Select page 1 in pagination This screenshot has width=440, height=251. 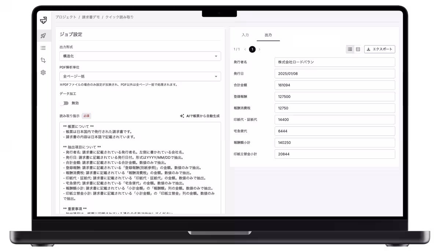[252, 49]
